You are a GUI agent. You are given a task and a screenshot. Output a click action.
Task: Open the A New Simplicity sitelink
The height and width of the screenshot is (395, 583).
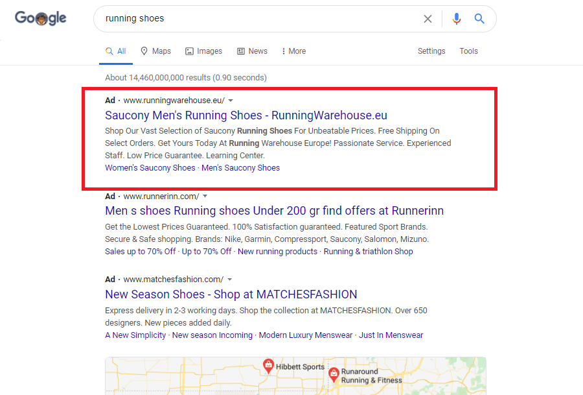(135, 335)
